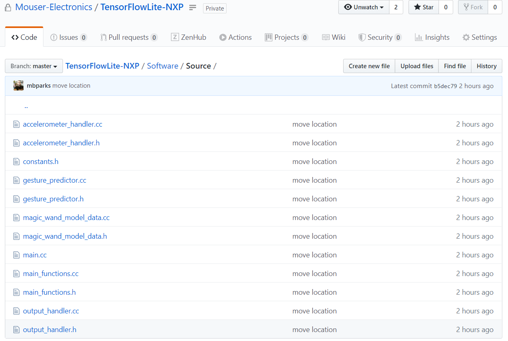Click the lock icon before repo name
508x341 pixels.
tap(7, 7)
